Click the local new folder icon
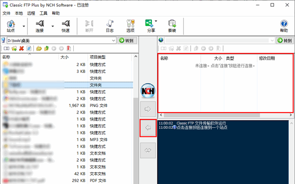The height and width of the screenshot is (184, 295). 14,49
